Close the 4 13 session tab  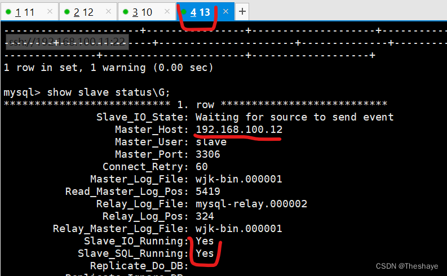pos(226,11)
